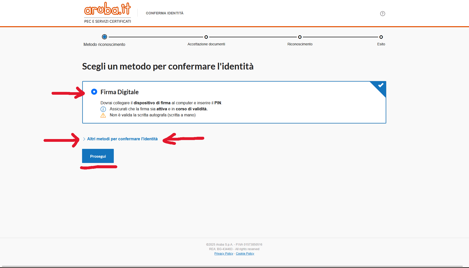
Task: Click the Accettazione documenti step circle
Action: [206, 37]
